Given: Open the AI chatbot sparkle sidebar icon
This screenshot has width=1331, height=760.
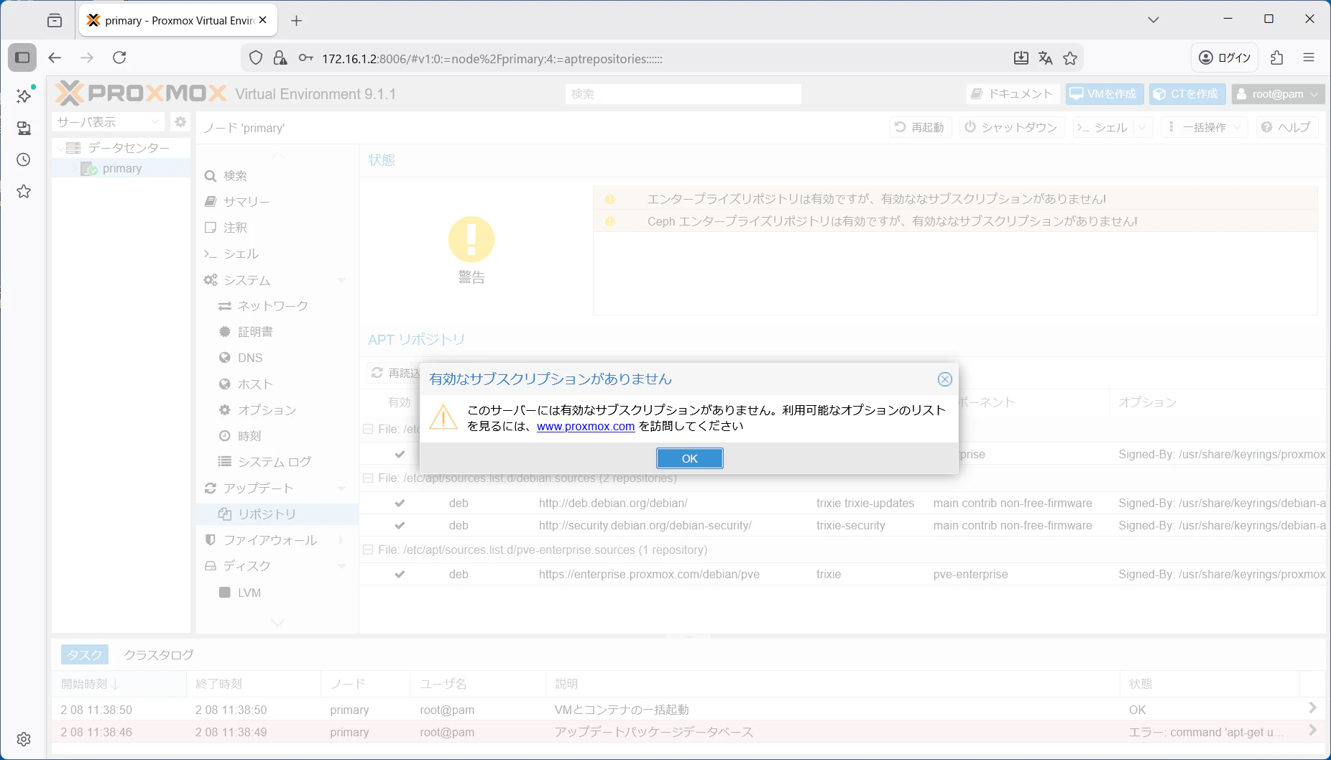Looking at the screenshot, I should (x=24, y=96).
